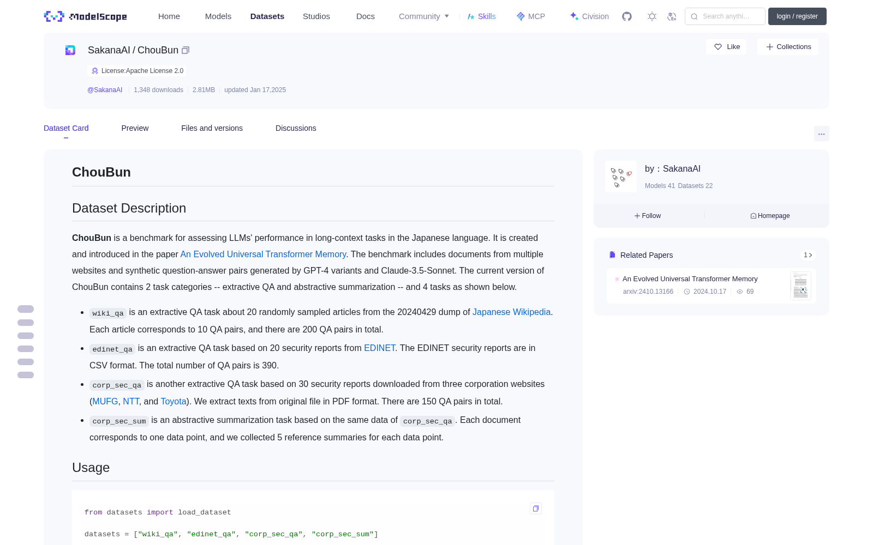Switch to the Files and versions tab
873x545 pixels.
[x=212, y=128]
